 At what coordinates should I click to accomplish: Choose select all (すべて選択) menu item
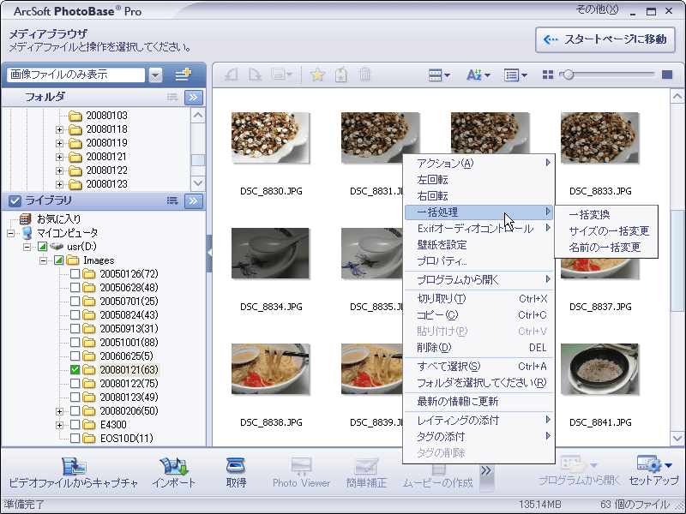pos(479,367)
